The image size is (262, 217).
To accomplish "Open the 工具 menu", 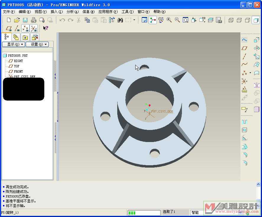I will pyautogui.click(x=128, y=12).
